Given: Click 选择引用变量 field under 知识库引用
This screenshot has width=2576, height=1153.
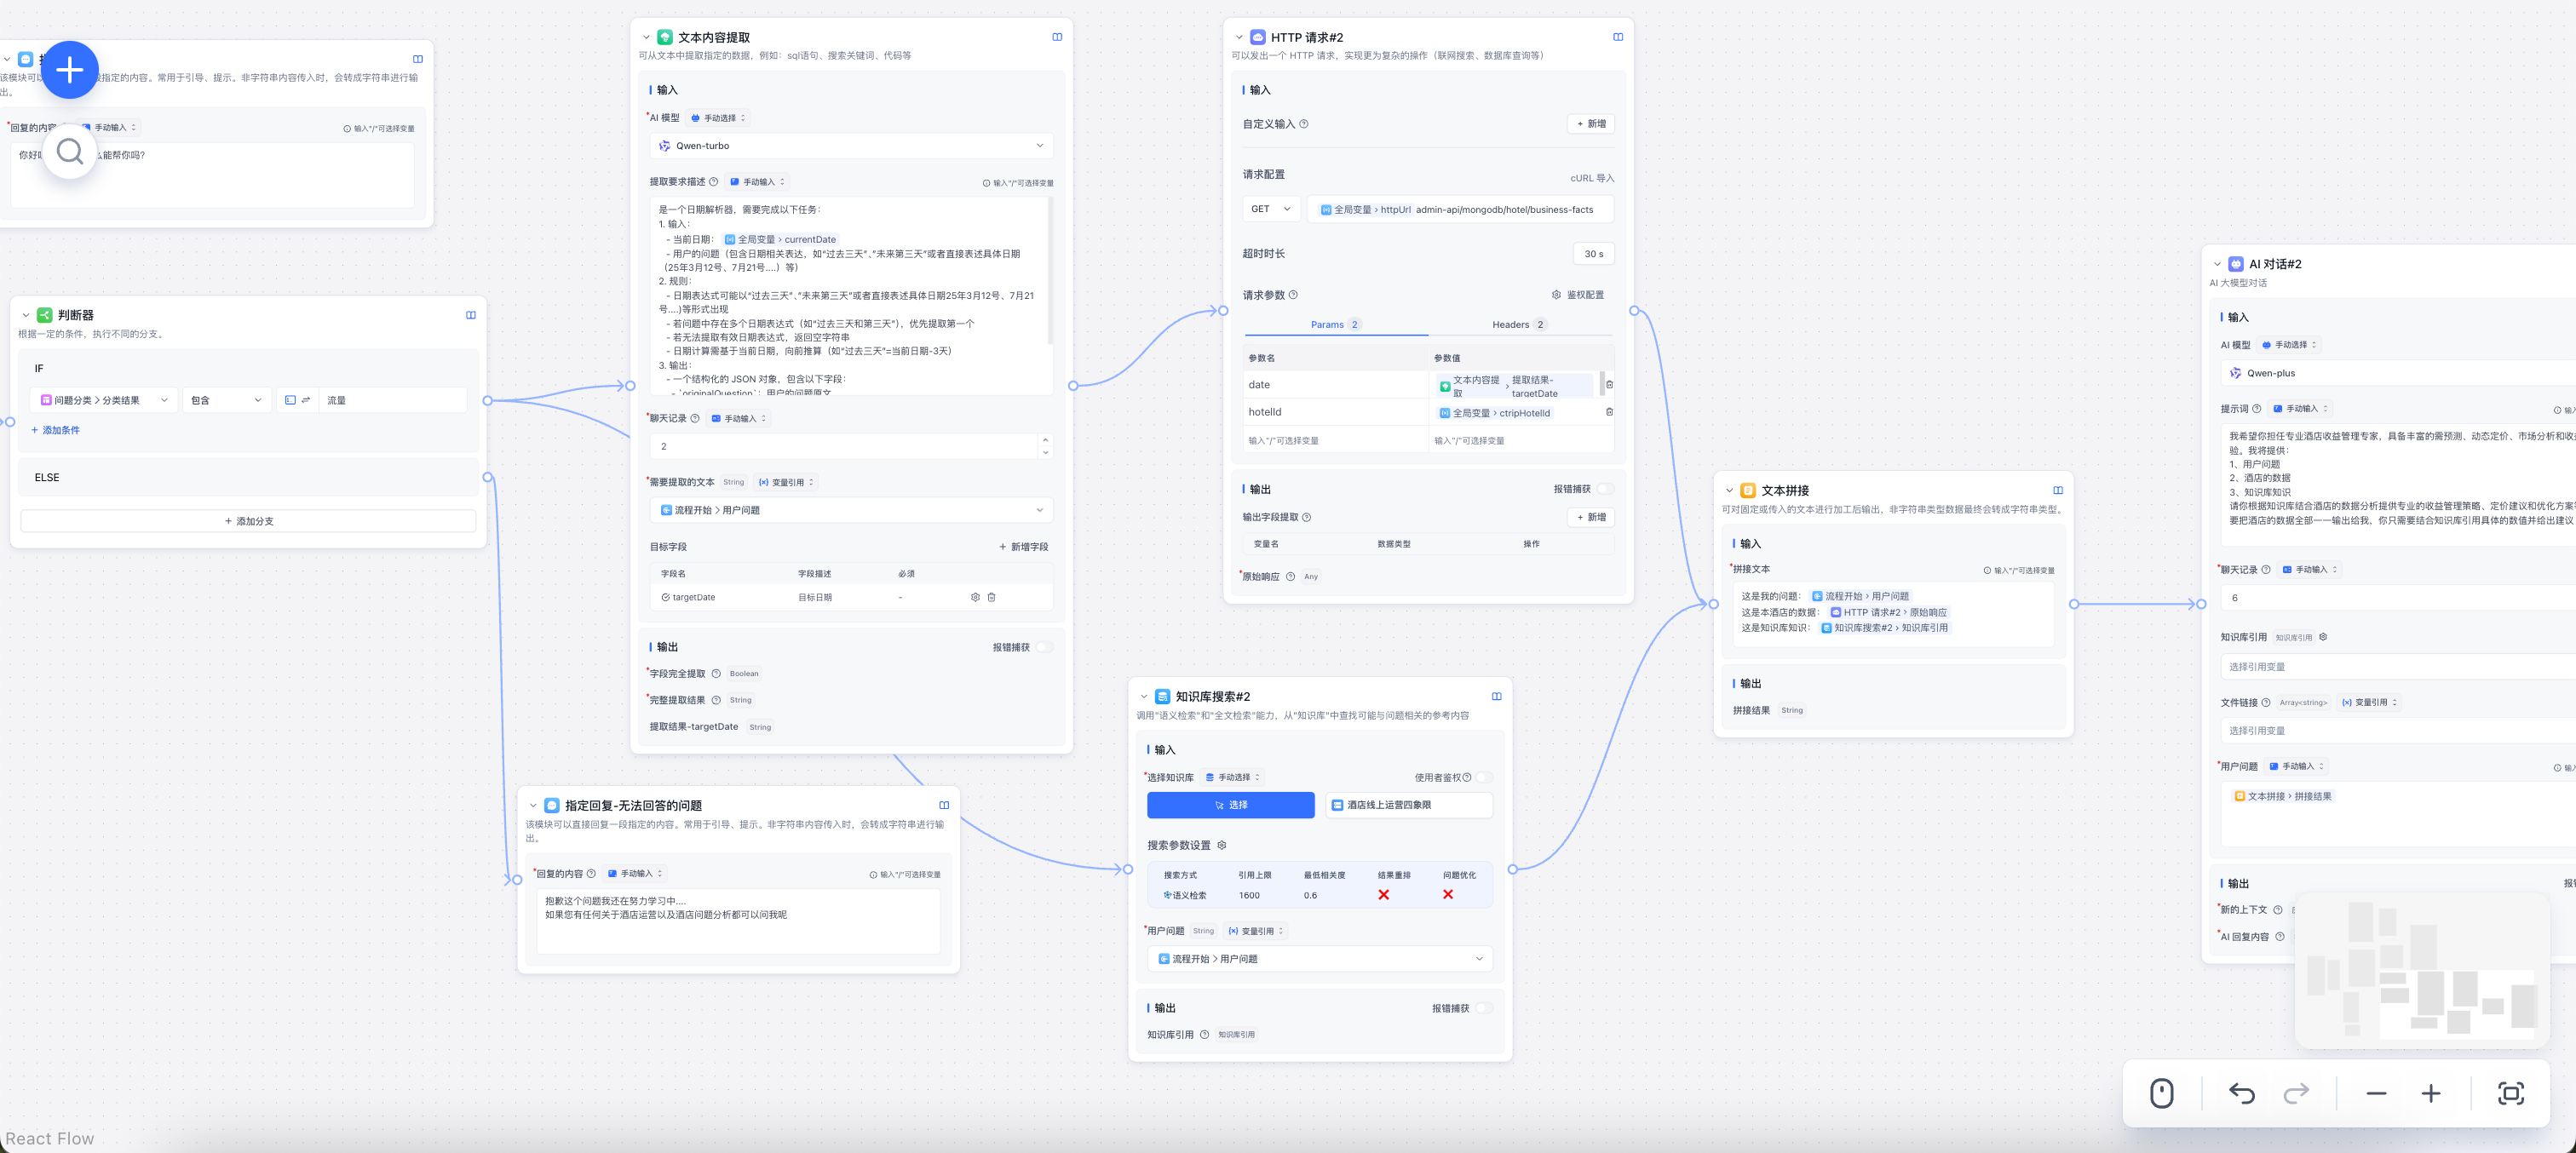Looking at the screenshot, I should pyautogui.click(x=2398, y=667).
